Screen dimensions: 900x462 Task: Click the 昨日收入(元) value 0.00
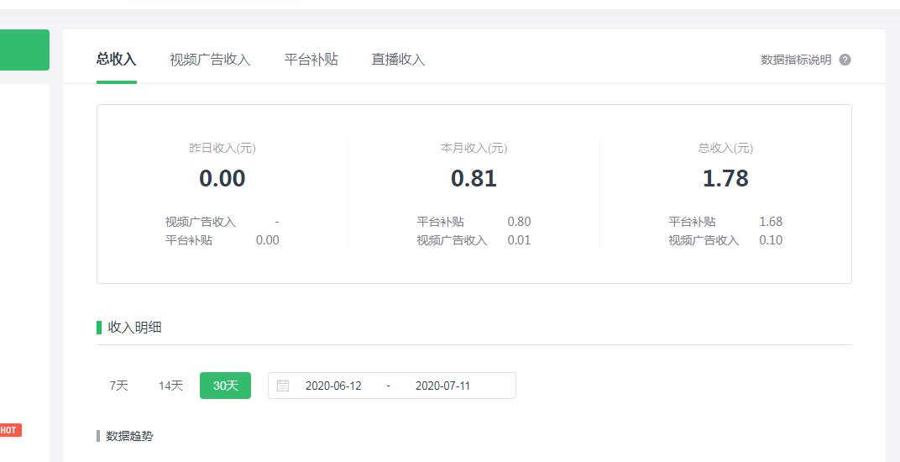(x=222, y=179)
